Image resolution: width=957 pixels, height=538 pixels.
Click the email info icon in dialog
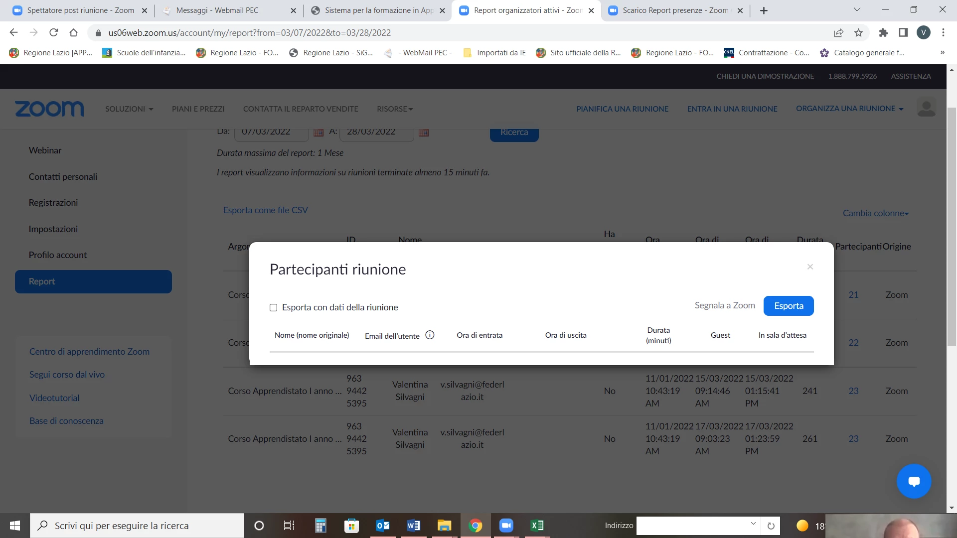(430, 335)
